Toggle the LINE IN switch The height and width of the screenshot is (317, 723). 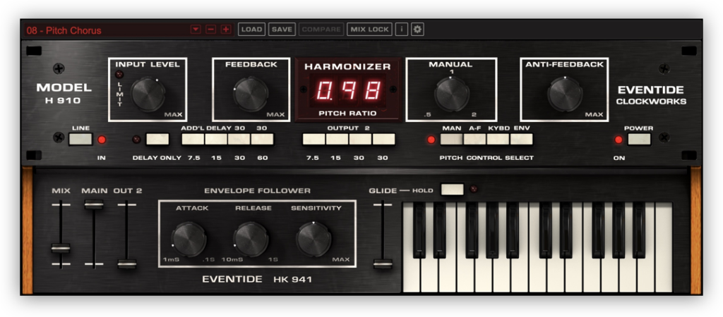(80, 139)
